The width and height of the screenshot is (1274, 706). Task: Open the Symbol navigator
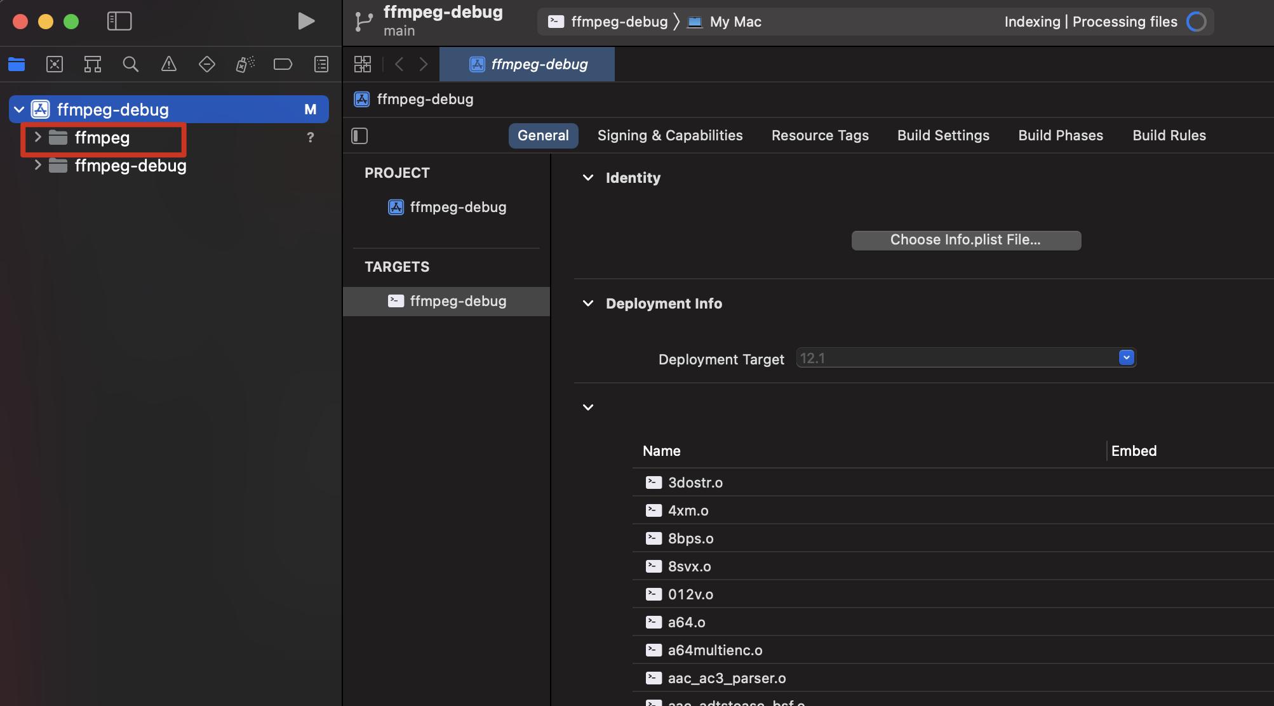pos(93,64)
